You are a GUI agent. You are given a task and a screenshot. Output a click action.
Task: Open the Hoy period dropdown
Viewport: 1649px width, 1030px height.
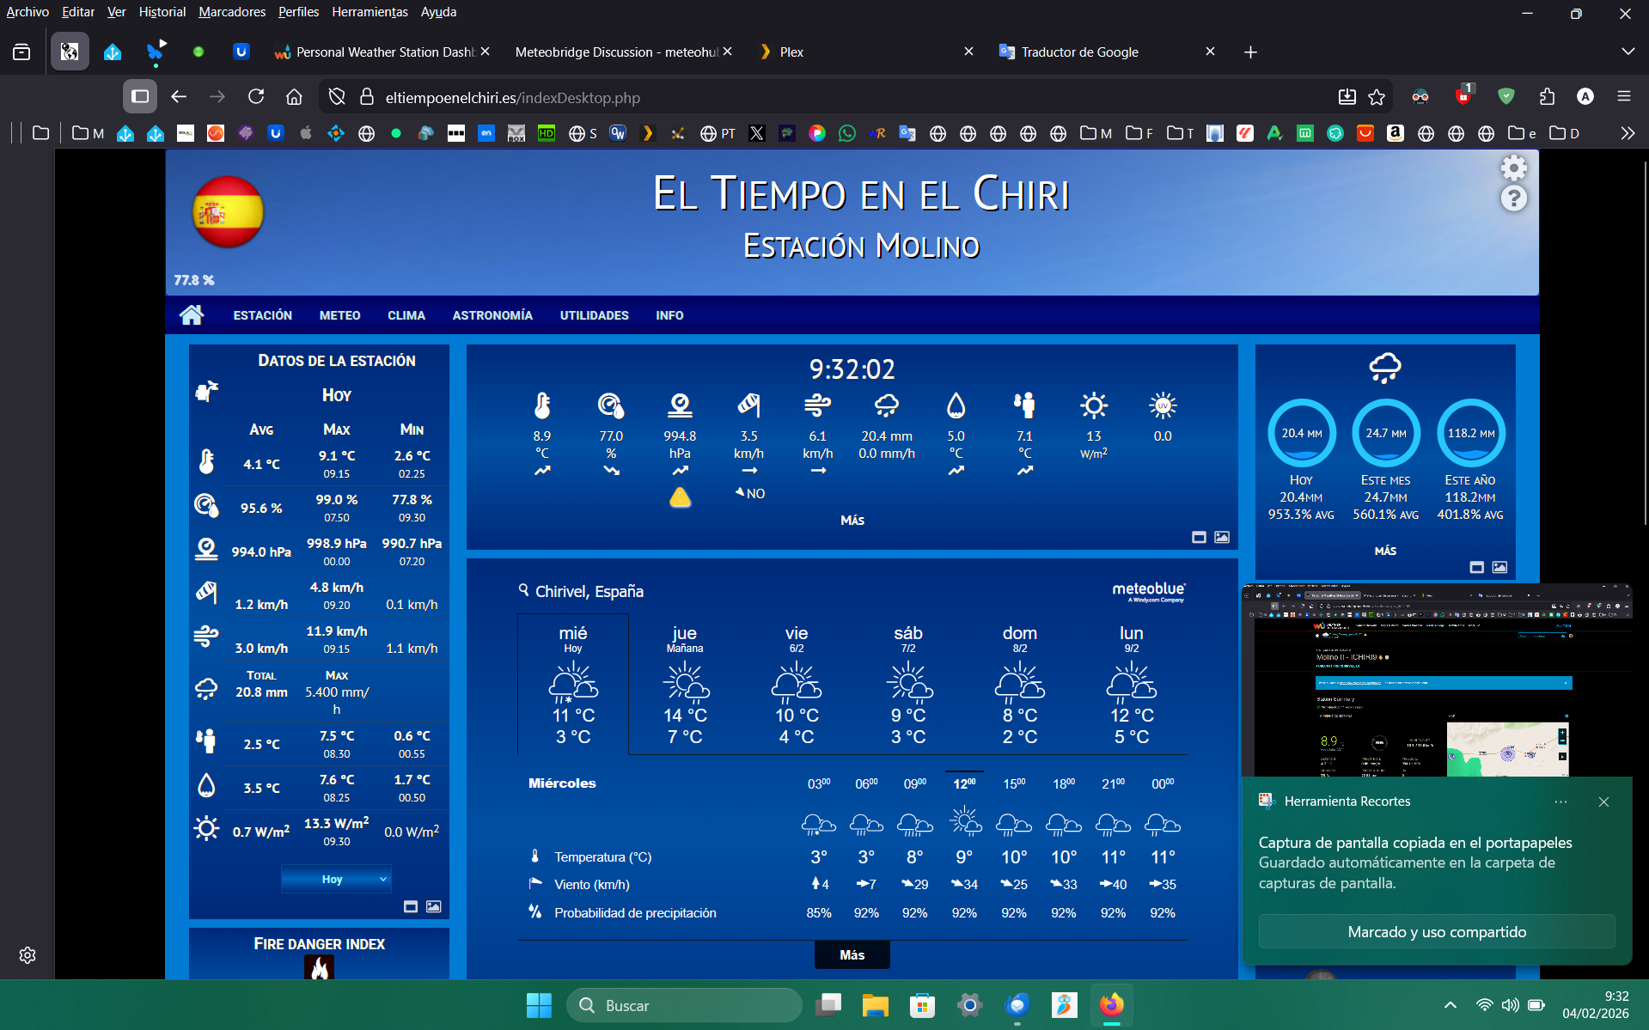[x=335, y=878]
